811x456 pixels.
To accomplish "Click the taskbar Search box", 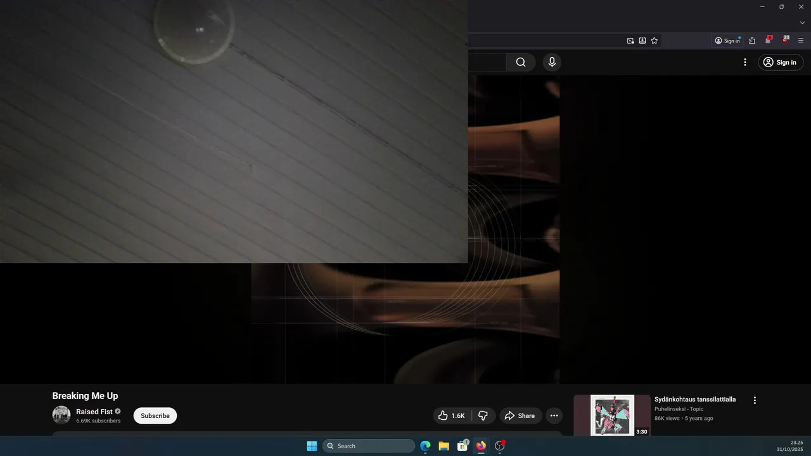I will pos(369,446).
